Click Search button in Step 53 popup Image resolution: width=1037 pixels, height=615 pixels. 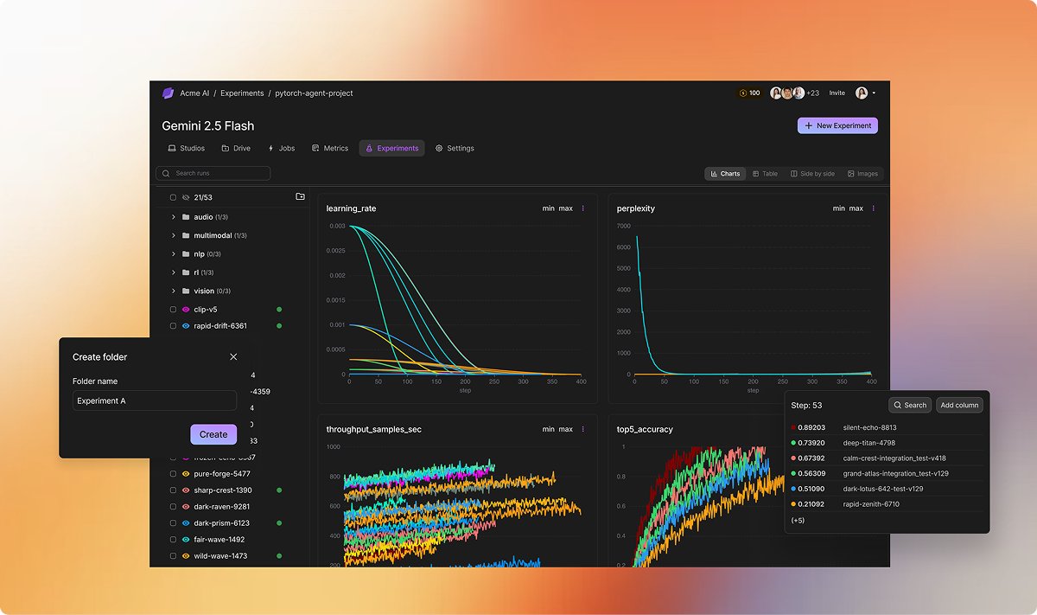(x=910, y=405)
